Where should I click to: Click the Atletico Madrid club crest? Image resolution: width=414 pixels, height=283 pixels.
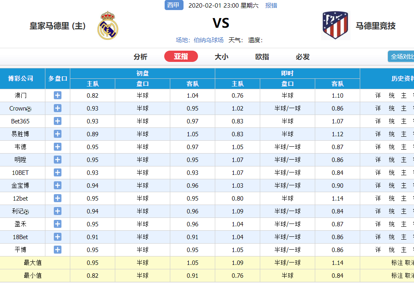pyautogui.click(x=335, y=25)
